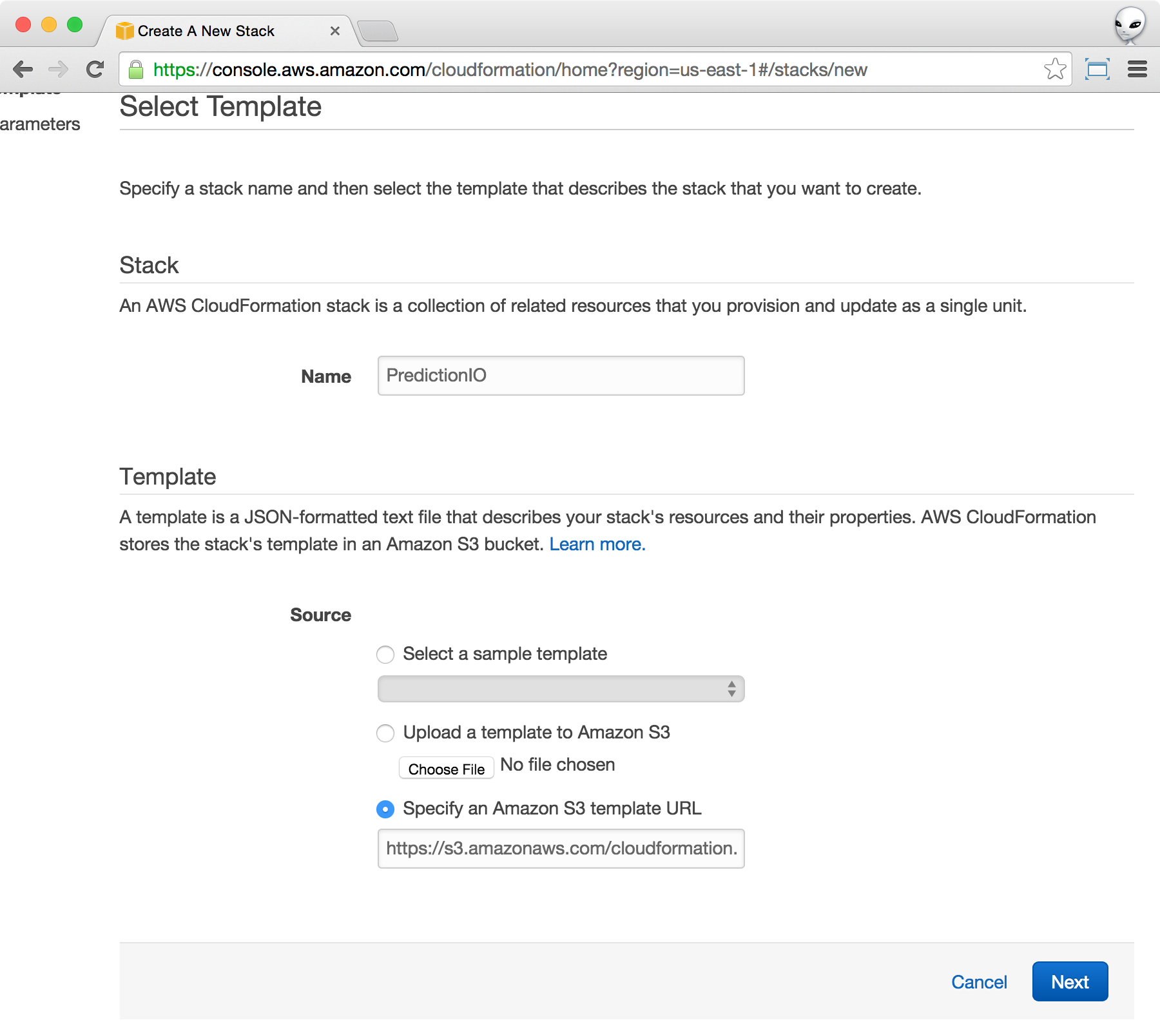Click the Cancel link
The image size is (1160, 1031).
click(978, 982)
